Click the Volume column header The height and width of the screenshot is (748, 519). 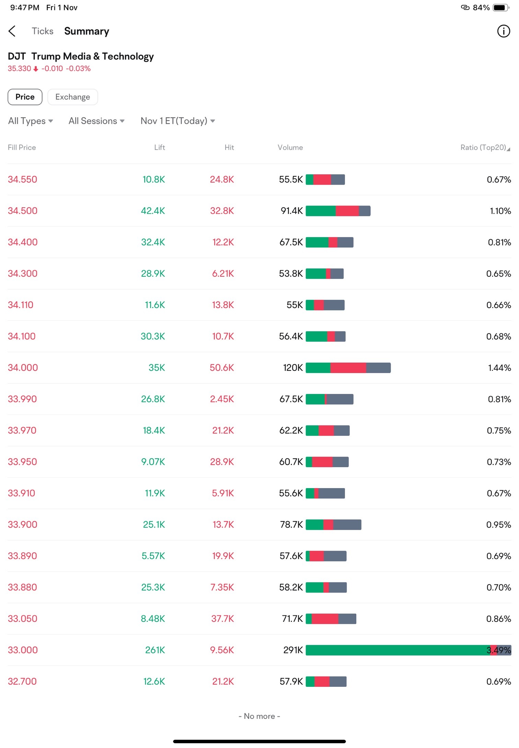point(290,147)
